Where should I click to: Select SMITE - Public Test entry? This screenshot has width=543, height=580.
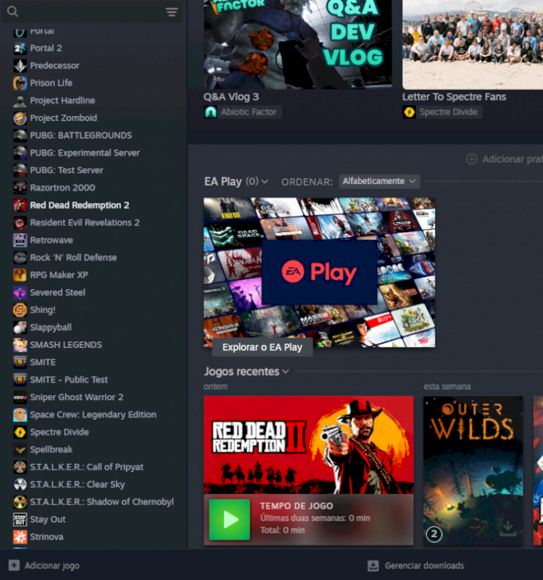[x=69, y=379]
